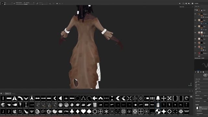Select the circular arrows alpha
208x117 pixels.
(77, 98)
